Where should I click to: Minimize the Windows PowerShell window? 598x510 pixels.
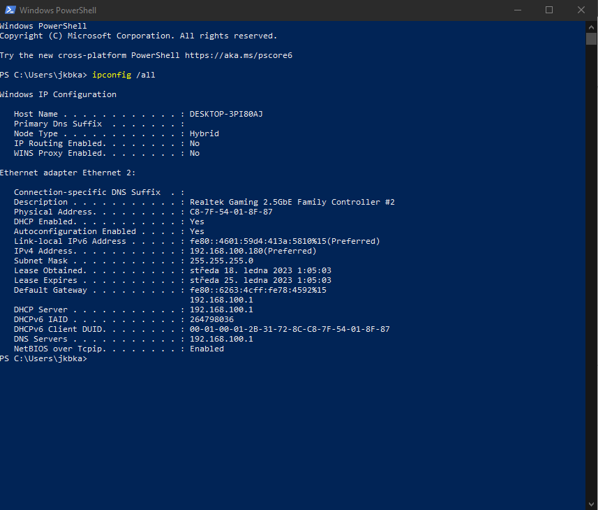(518, 10)
